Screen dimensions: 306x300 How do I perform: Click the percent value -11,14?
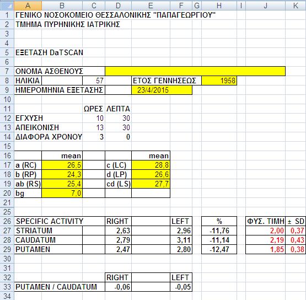point(219,240)
